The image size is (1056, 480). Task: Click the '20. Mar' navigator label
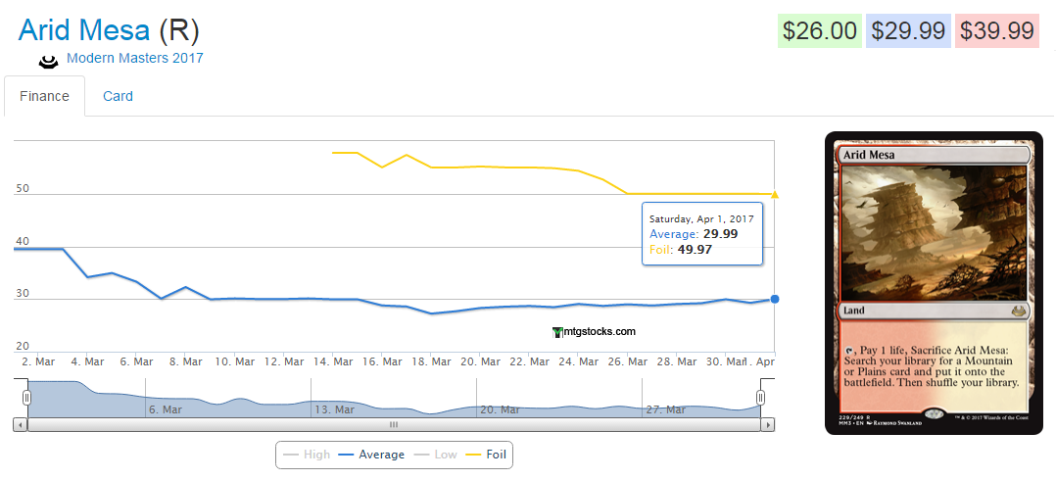point(500,409)
